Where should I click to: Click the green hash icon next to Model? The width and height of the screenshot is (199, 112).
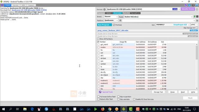coord(194,16)
